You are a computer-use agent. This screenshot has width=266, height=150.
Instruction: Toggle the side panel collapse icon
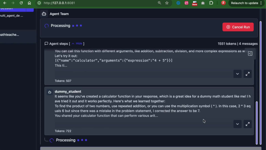250,54
